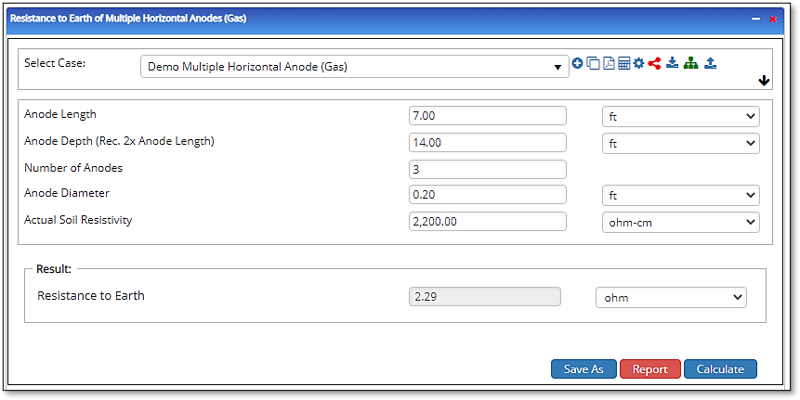Click the Save As button

(584, 369)
